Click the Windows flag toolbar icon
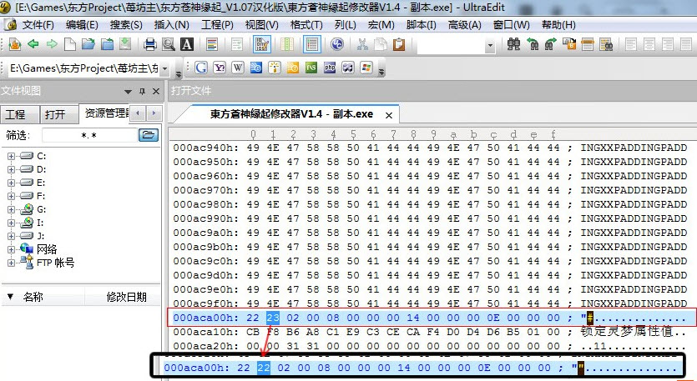Viewport: 697px width, 381px height. [x=366, y=68]
